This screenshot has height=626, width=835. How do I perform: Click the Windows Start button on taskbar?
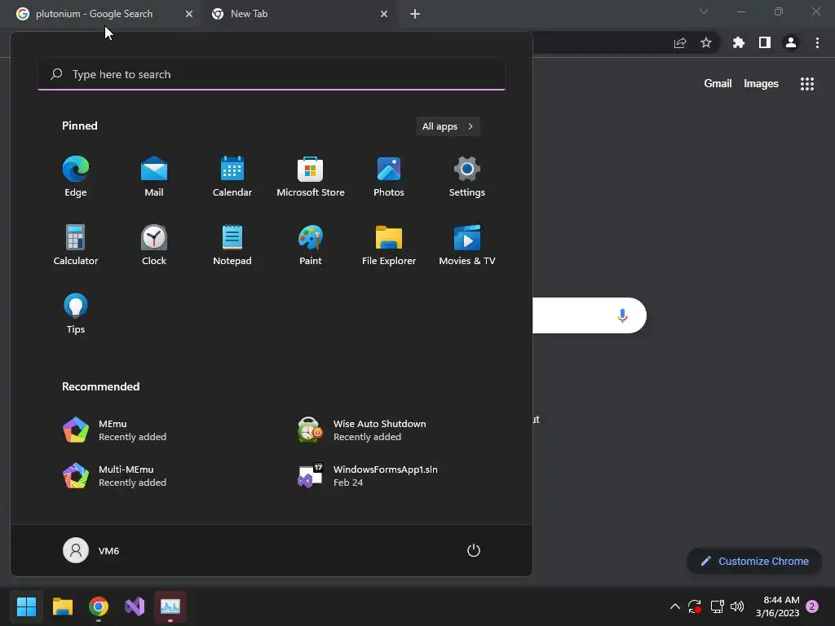click(26, 606)
